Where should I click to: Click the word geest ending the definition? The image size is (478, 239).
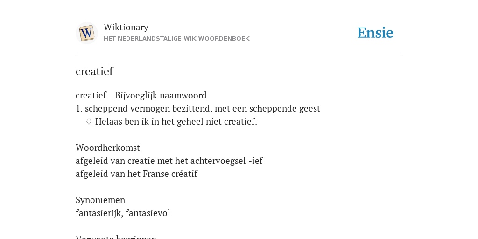[310, 109]
